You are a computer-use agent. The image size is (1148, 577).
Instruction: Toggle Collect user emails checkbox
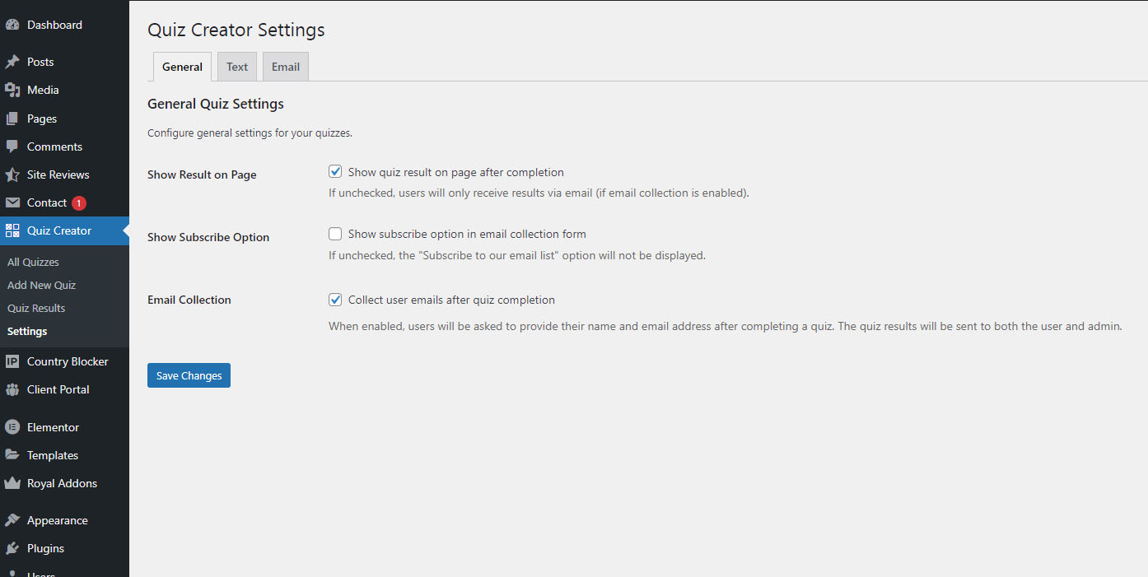point(335,300)
